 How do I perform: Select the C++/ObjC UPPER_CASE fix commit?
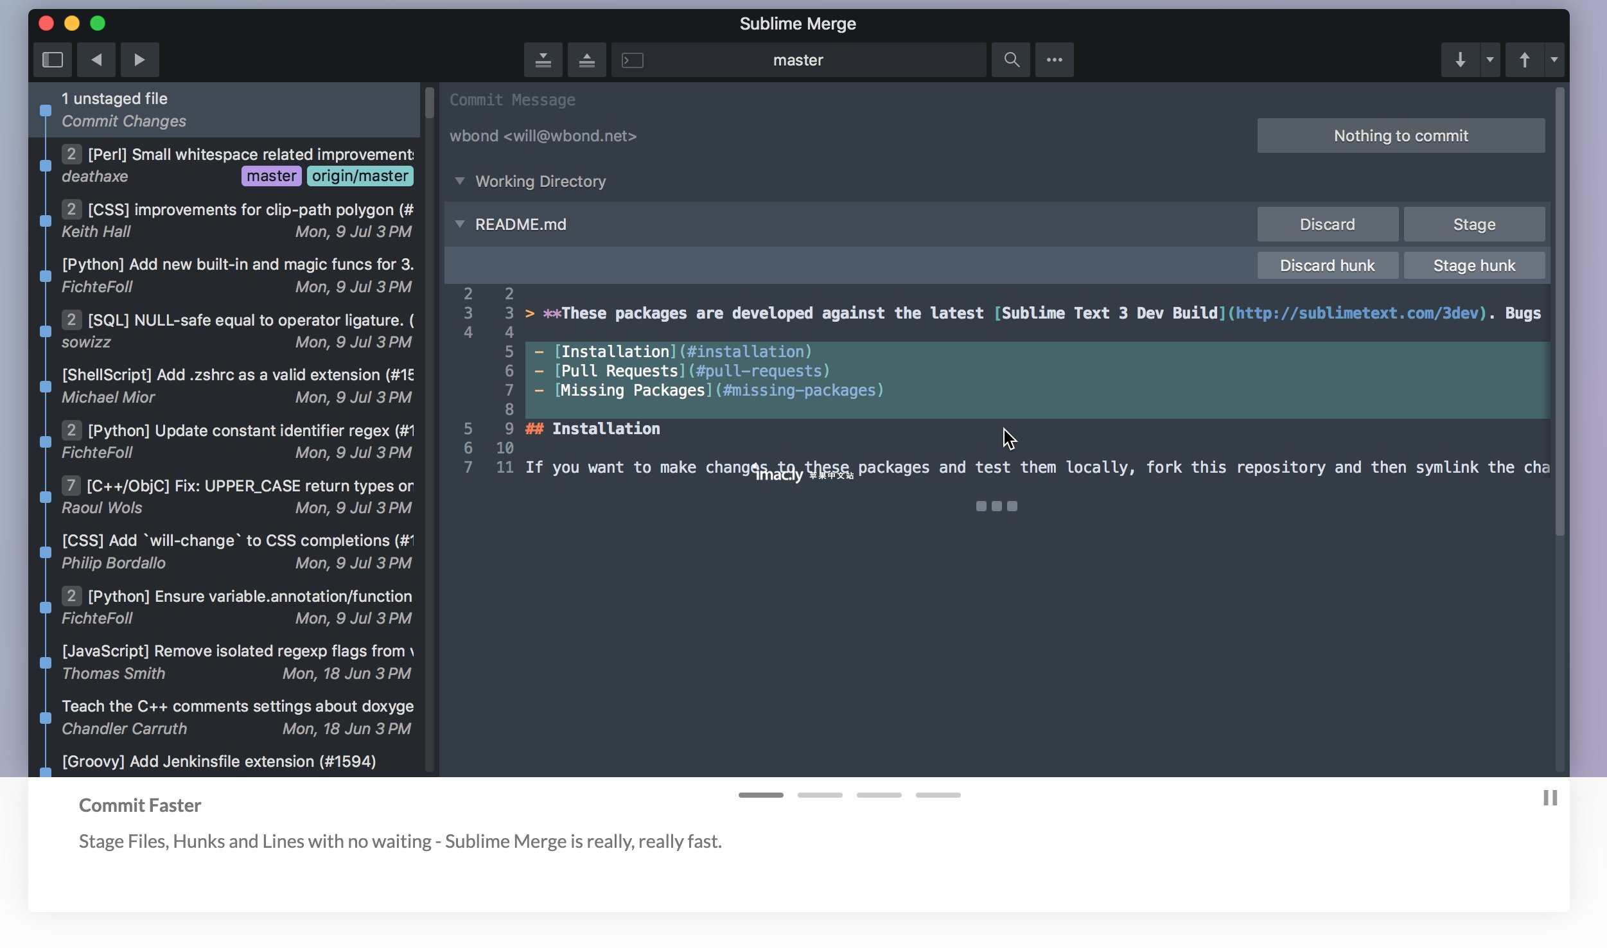click(x=225, y=496)
